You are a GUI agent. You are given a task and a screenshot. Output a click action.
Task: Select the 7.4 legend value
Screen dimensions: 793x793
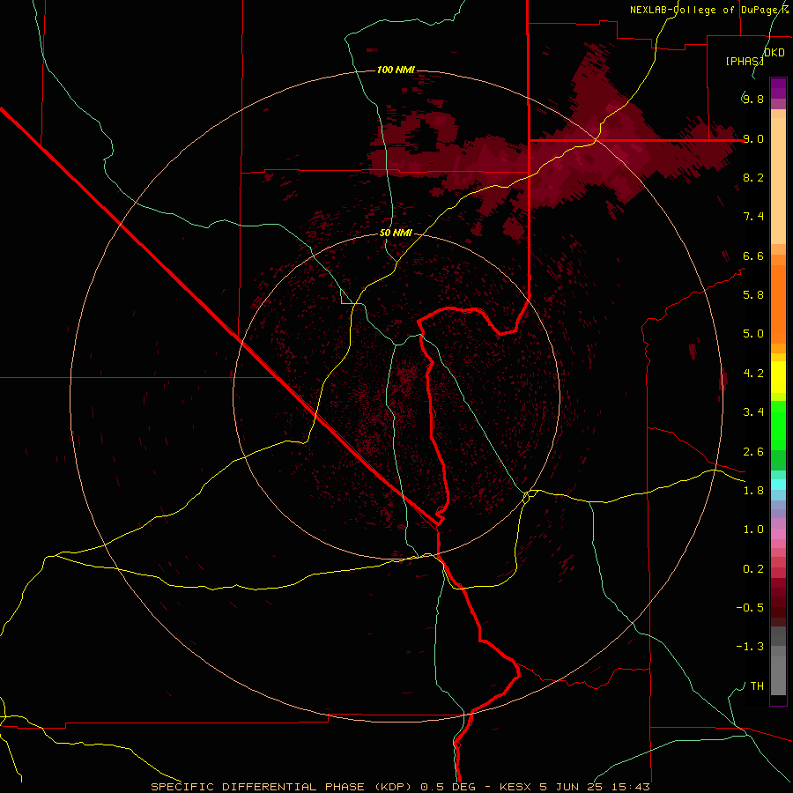pos(753,217)
